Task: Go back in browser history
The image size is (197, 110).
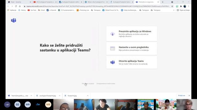Action: pos(8,6)
